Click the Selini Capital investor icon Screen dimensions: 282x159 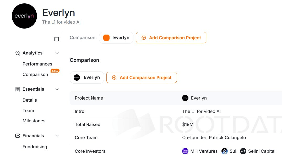[243, 151]
